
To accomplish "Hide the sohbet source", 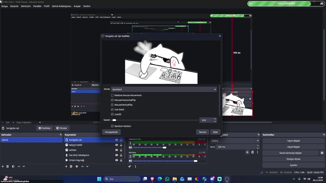I will [x=117, y=150].
